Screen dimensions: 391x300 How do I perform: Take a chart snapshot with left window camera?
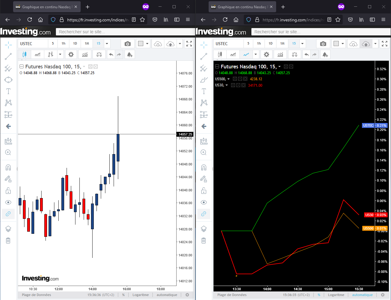[x=128, y=44]
